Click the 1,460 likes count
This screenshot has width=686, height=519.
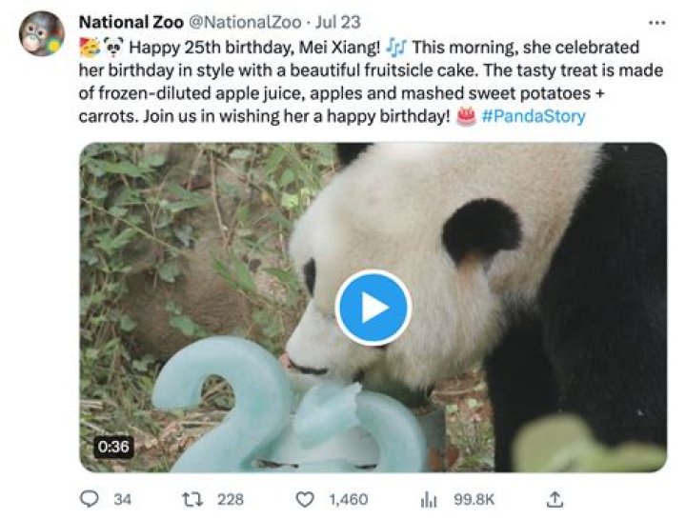[348, 499]
